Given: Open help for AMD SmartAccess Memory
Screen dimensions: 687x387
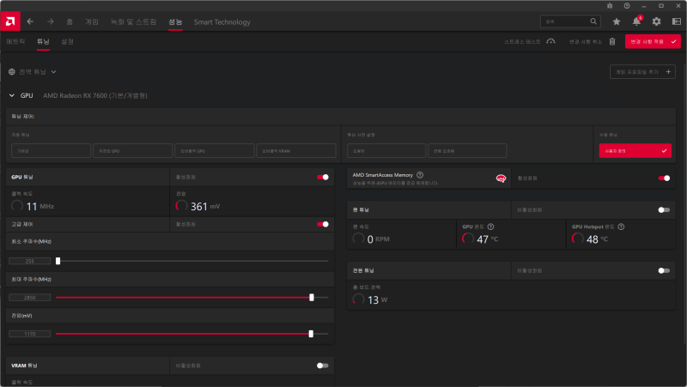Looking at the screenshot, I should [x=420, y=175].
